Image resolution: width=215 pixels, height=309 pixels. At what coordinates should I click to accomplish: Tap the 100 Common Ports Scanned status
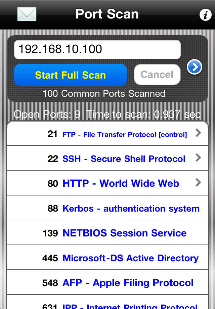click(x=104, y=94)
